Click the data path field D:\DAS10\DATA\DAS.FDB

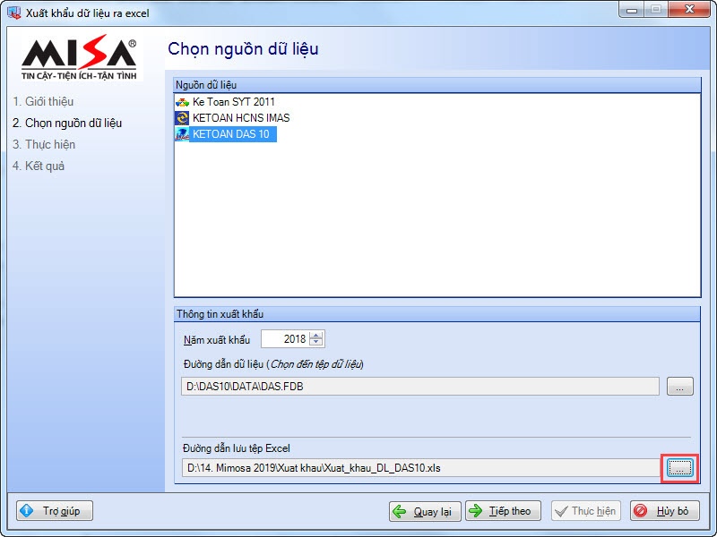(420, 387)
